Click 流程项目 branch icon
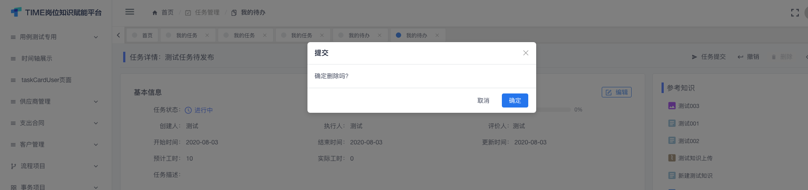808x190 pixels. click(x=13, y=166)
